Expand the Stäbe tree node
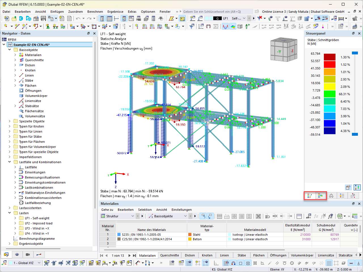 click(15, 80)
